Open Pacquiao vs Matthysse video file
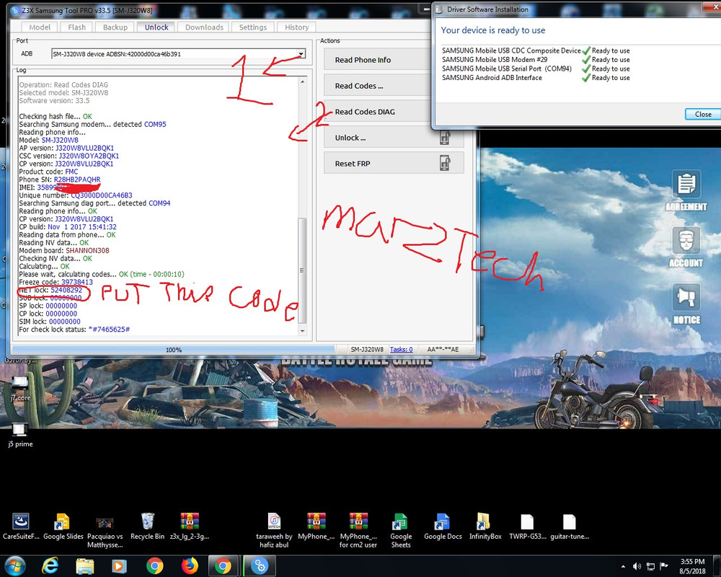This screenshot has width=721, height=577. pyautogui.click(x=105, y=532)
